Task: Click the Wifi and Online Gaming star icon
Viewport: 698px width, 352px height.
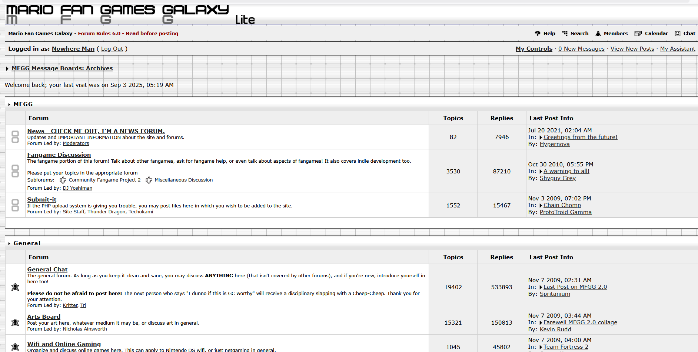Action: pos(15,347)
